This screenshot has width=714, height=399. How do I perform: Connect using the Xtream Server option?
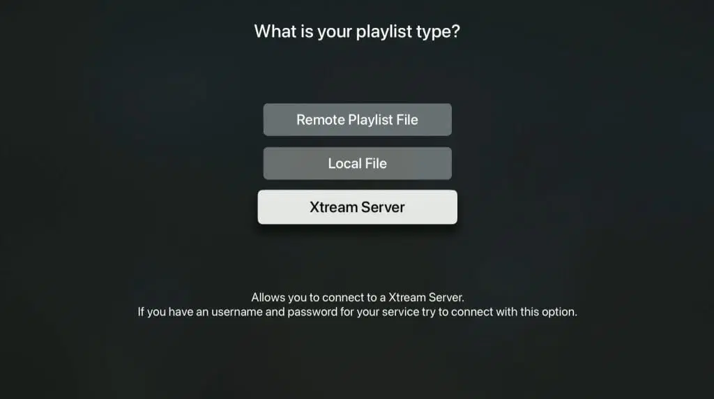pyautogui.click(x=358, y=206)
